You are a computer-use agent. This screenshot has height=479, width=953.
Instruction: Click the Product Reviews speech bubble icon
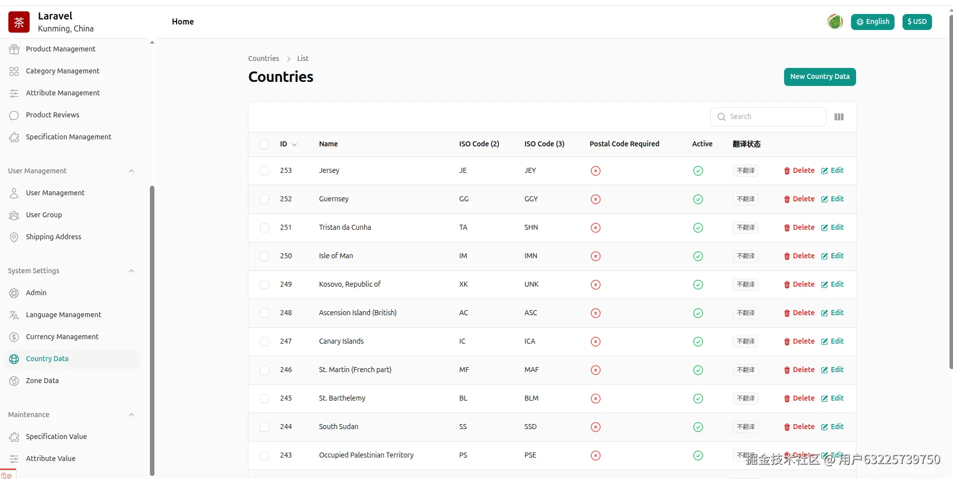coord(14,115)
